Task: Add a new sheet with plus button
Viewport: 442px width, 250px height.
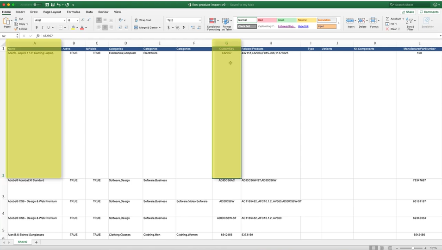Action: (36, 242)
